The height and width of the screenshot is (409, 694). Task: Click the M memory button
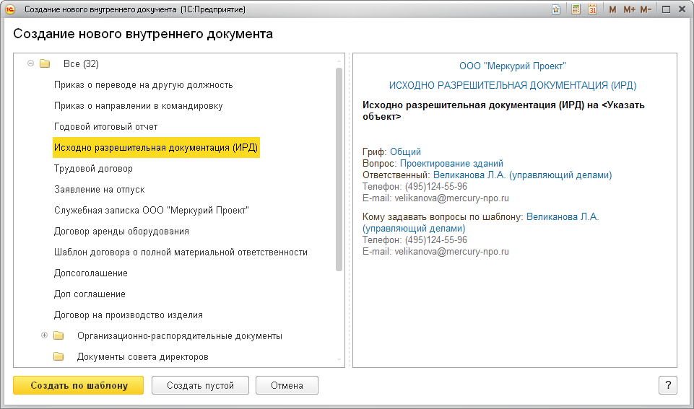pos(613,9)
